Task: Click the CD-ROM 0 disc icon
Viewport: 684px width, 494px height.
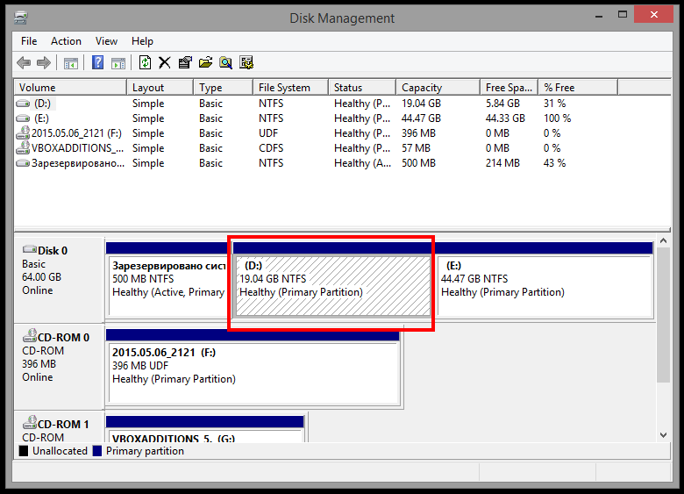Action: (x=30, y=335)
